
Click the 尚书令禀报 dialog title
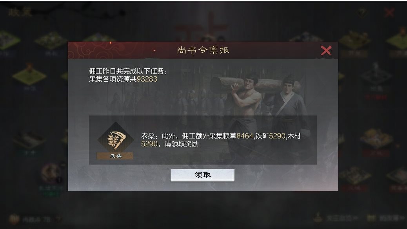pyautogui.click(x=203, y=50)
